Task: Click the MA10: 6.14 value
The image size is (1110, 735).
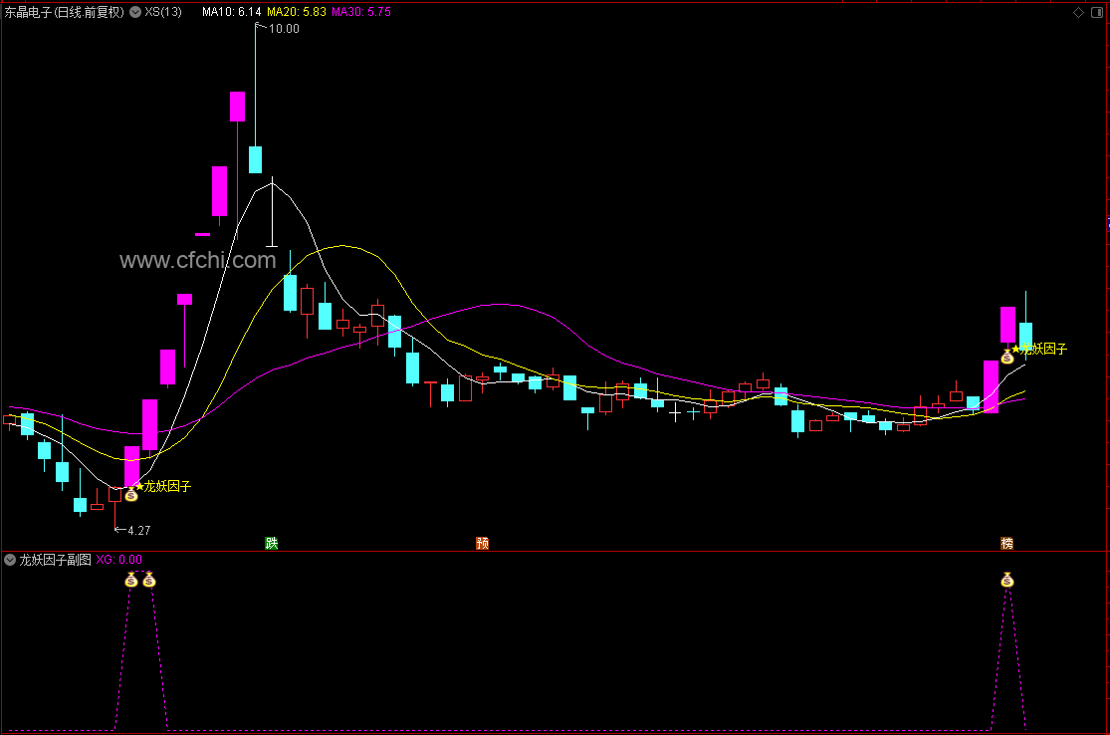Action: click(x=232, y=12)
